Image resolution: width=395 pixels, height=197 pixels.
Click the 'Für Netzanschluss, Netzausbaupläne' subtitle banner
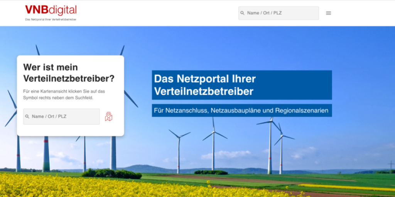pos(241,110)
